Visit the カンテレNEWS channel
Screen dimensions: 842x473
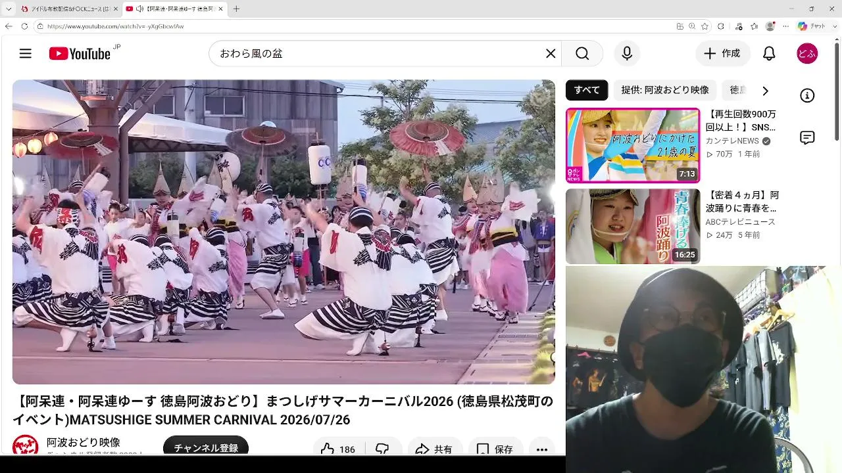coord(732,141)
